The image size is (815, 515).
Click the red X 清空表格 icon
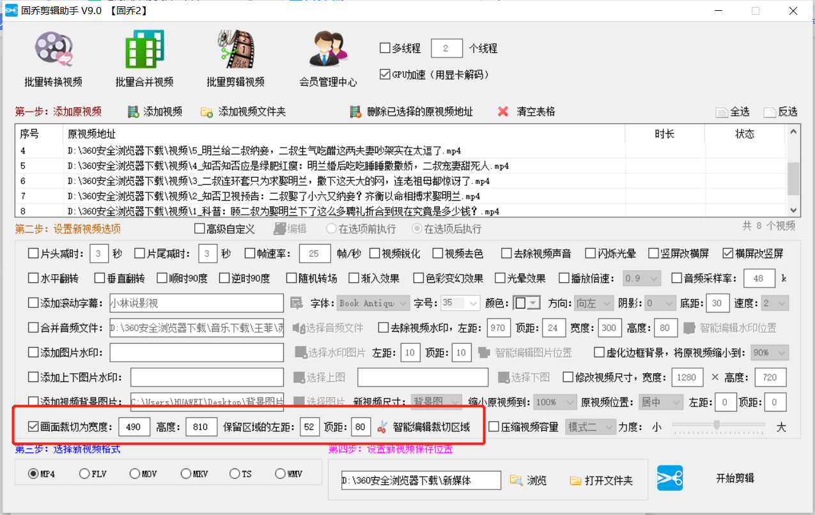(x=503, y=112)
